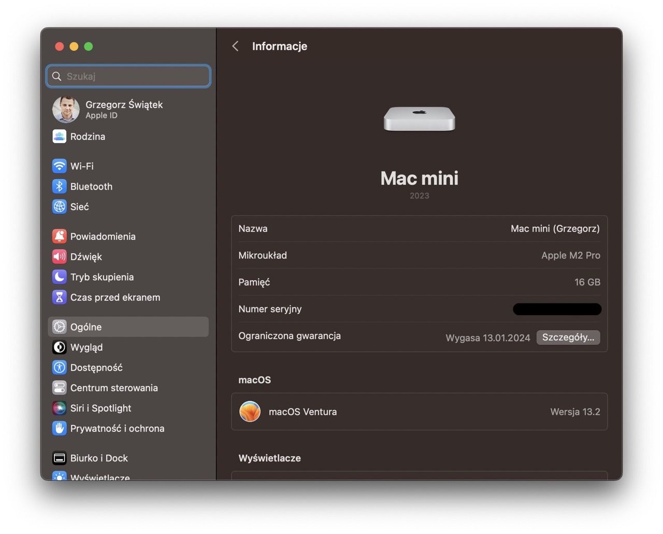Select Centrum sterowania icon
This screenshot has width=663, height=534.
coord(60,387)
